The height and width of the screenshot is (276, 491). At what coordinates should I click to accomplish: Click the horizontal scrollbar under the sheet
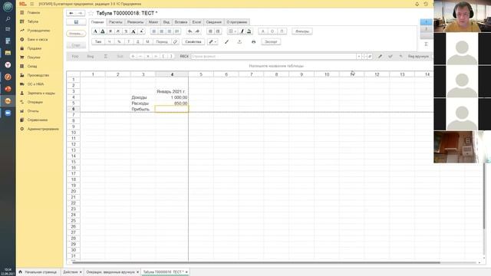[x=256, y=262]
